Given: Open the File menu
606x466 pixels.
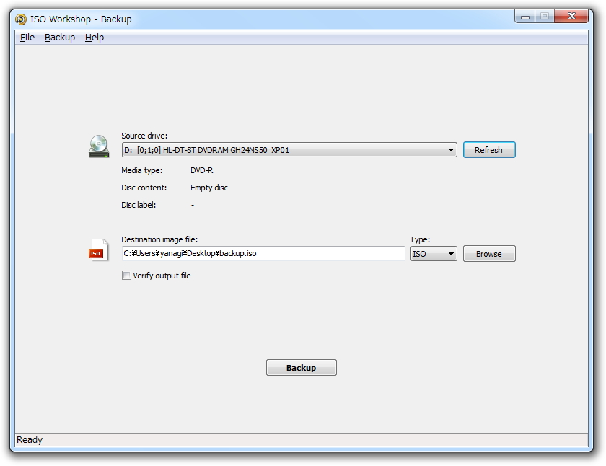Looking at the screenshot, I should point(27,38).
